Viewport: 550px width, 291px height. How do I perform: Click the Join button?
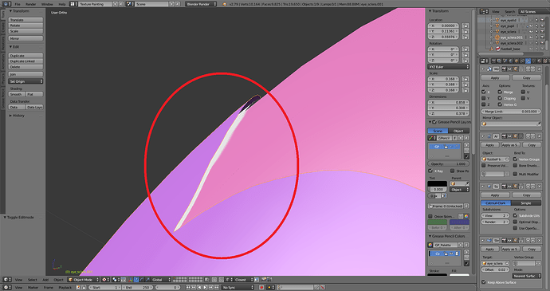(26, 74)
